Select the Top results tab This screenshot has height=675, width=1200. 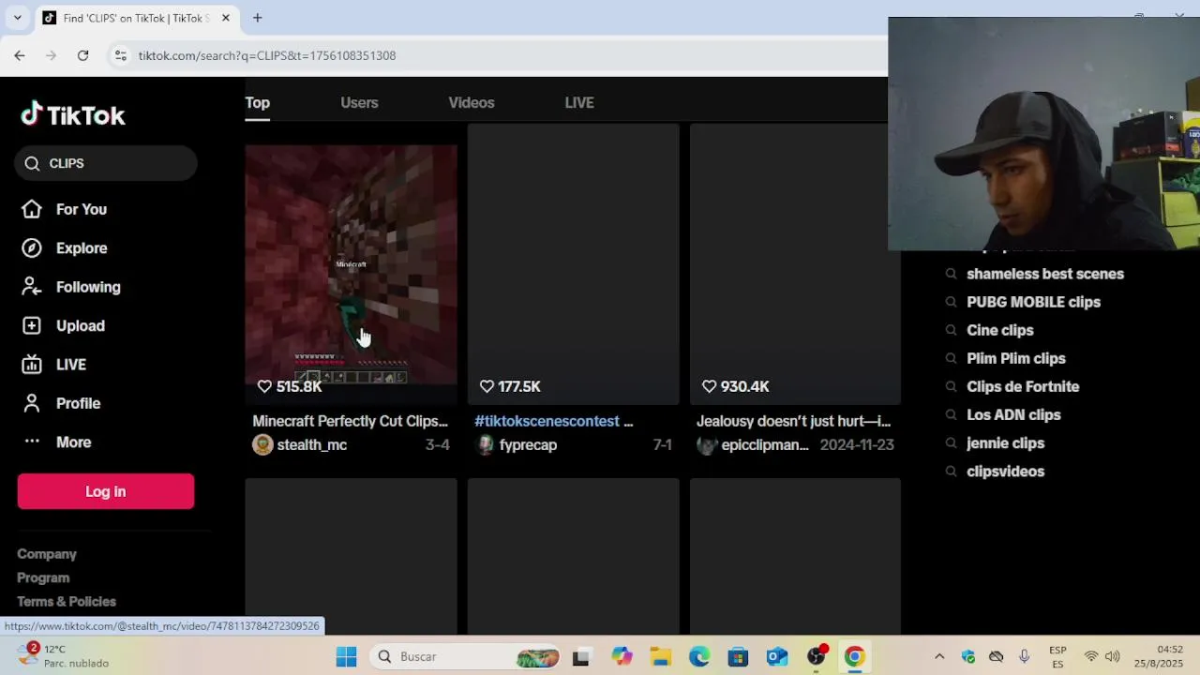point(258,102)
